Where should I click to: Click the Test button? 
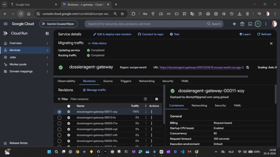tap(175, 34)
